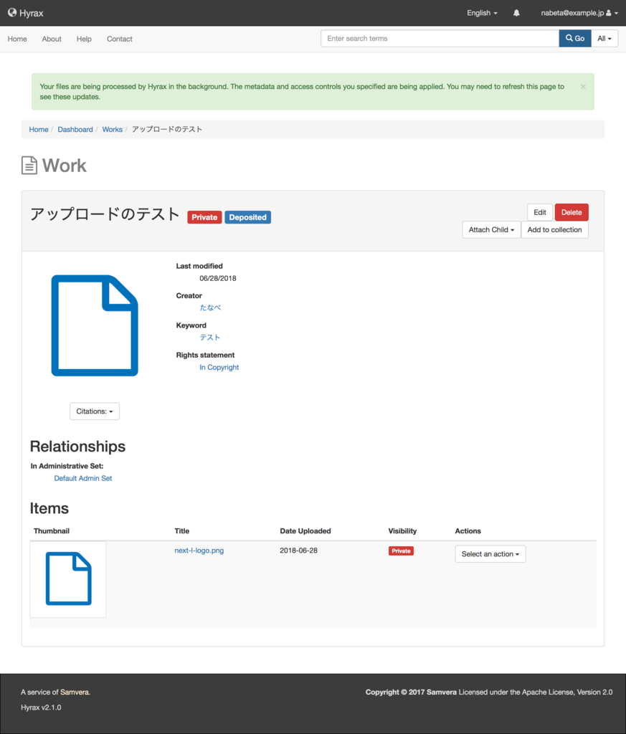
Task: Go to the Home nav item
Action: click(17, 39)
